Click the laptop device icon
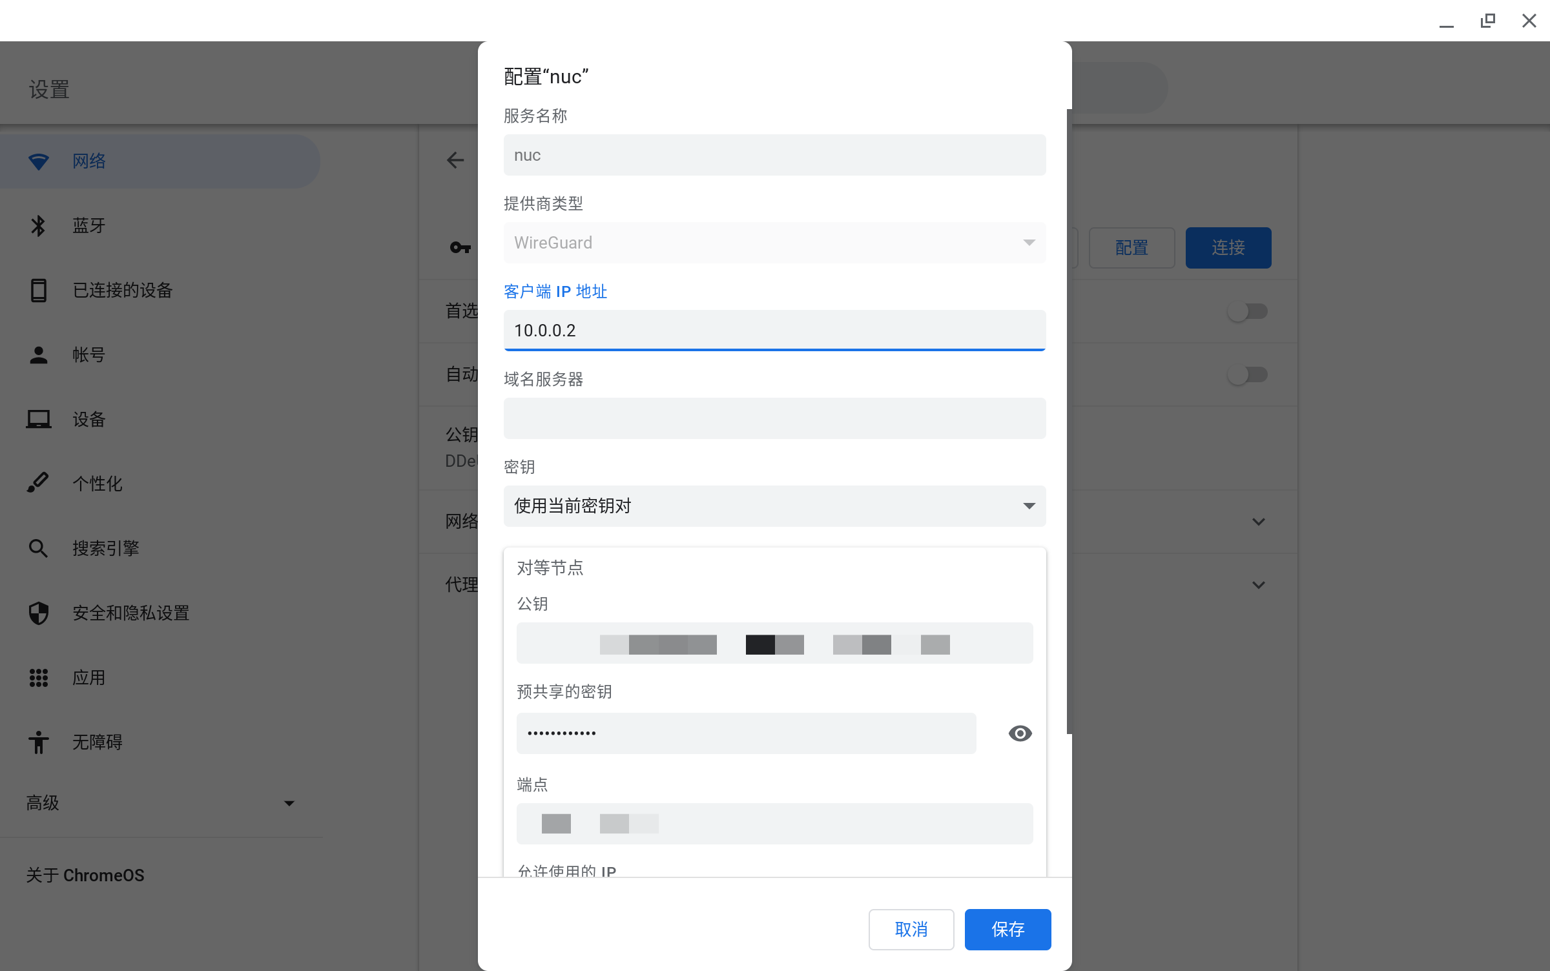1550x971 pixels. [39, 420]
